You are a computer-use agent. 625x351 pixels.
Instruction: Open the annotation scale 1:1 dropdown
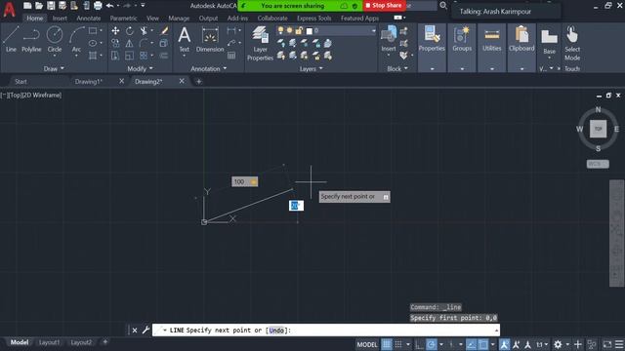coord(542,344)
